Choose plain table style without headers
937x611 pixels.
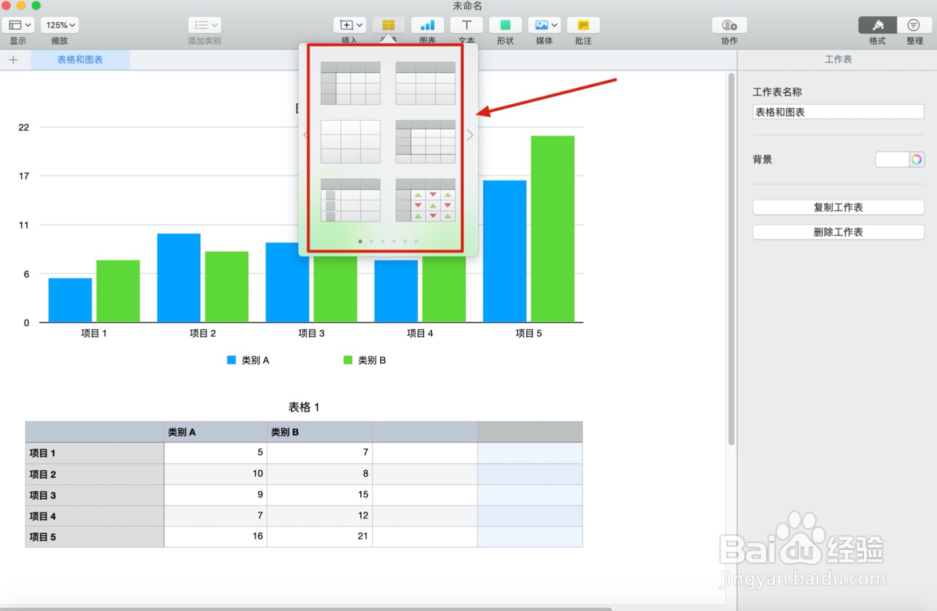coord(350,142)
